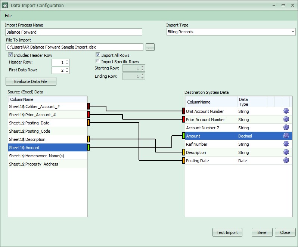
Task: Open the File menu
Action: click(8, 16)
